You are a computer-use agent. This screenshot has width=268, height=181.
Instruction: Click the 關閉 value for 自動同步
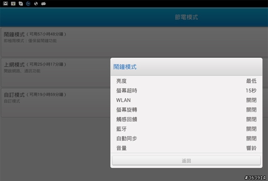coord(251,138)
